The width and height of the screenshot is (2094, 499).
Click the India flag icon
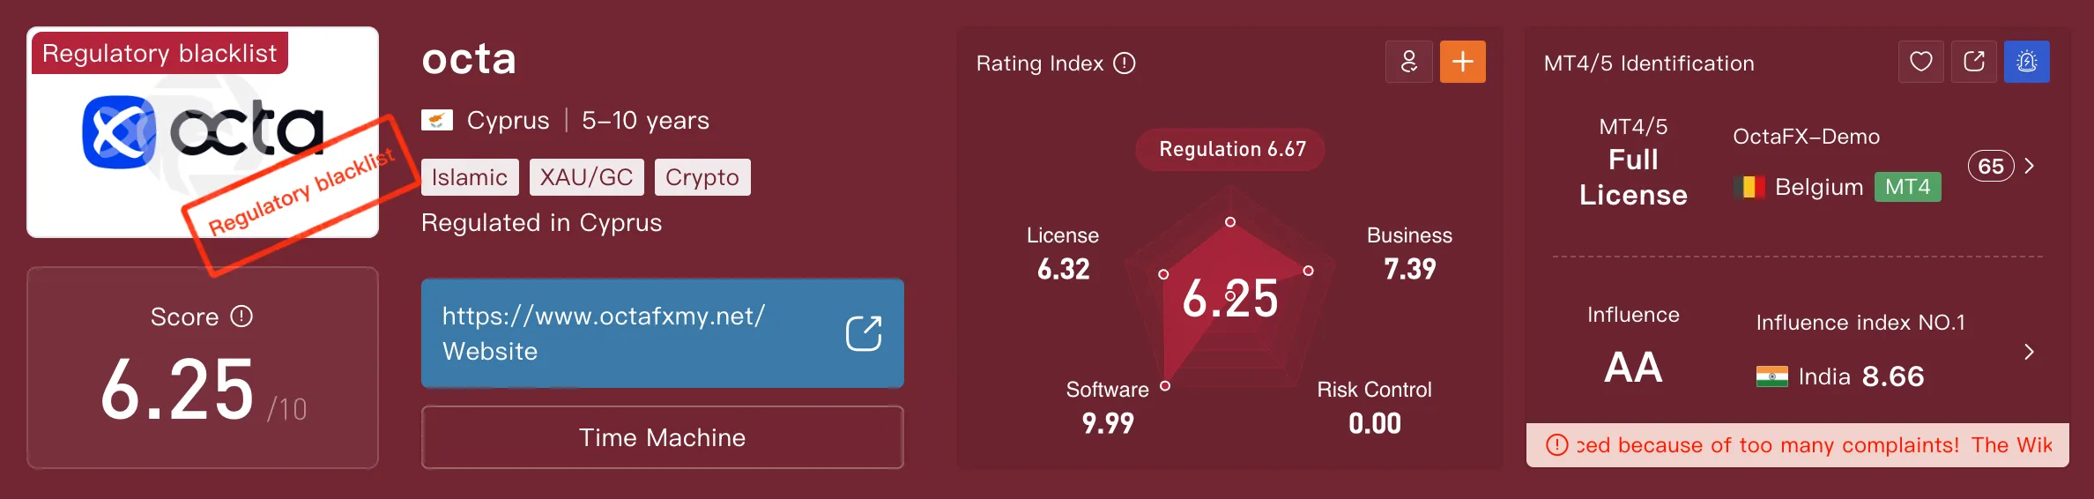(x=1771, y=376)
